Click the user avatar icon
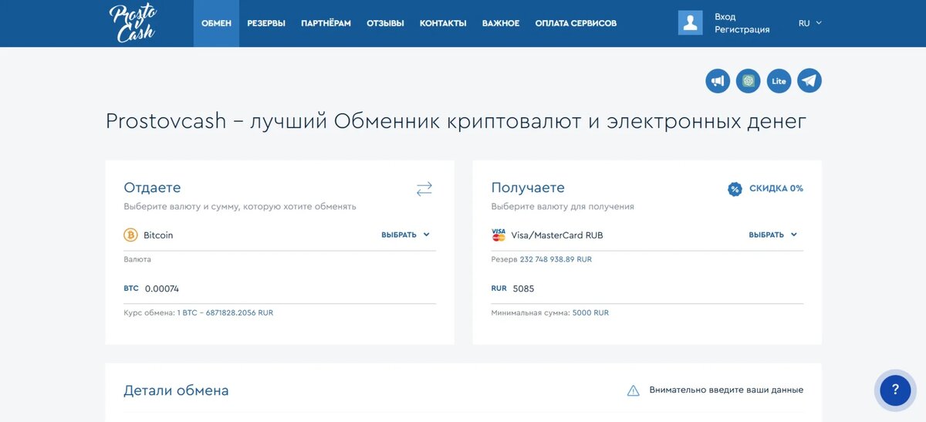Viewport: 926px width, 422px height. 690,23
